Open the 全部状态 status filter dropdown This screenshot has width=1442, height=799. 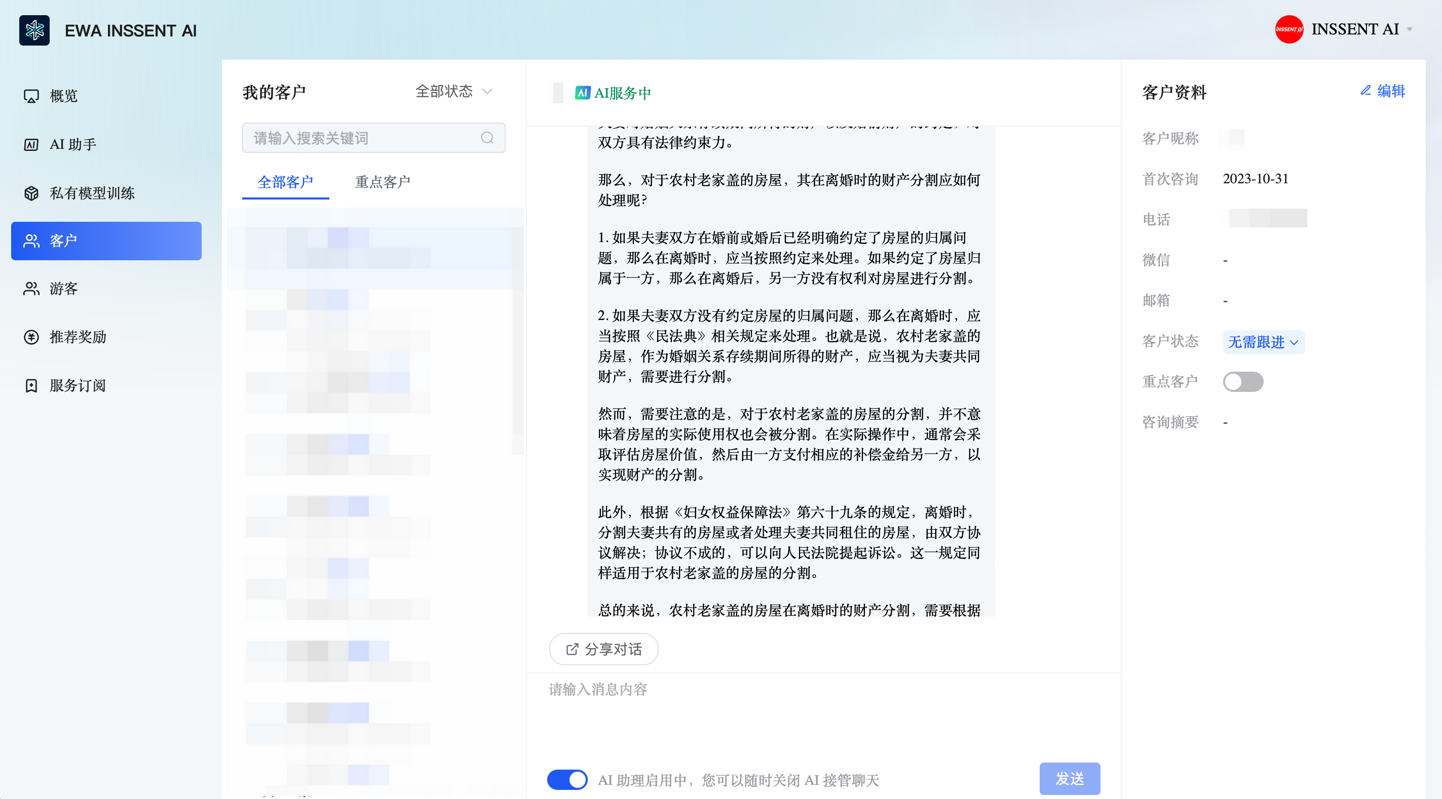point(454,91)
